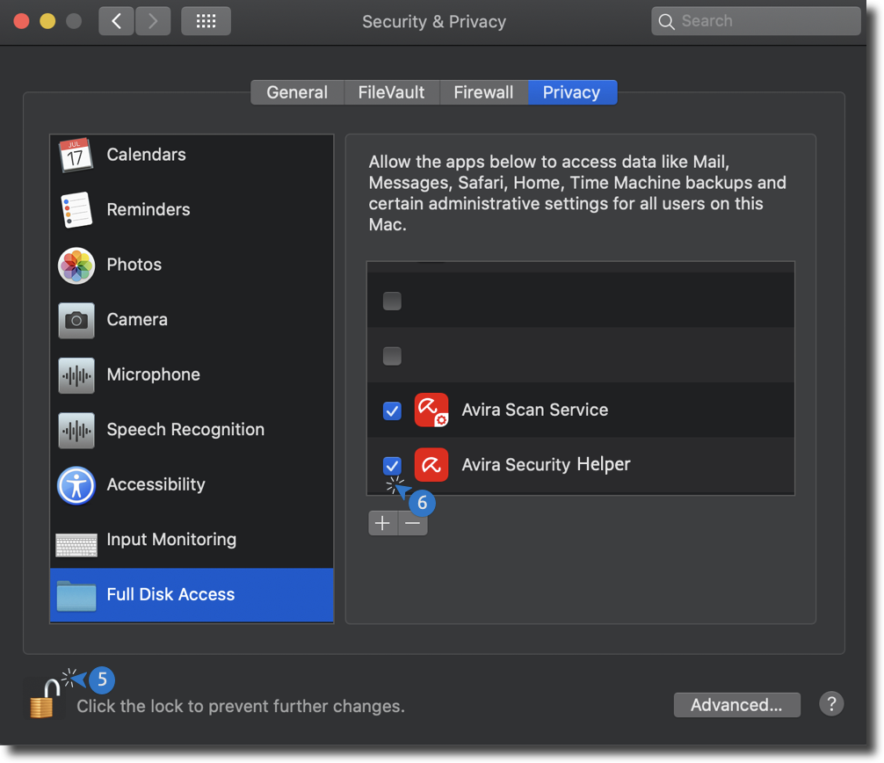Image resolution: width=884 pixels, height=763 pixels.
Task: Toggle the second empty row checkbox above Avira Scan Service
Action: pos(392,356)
